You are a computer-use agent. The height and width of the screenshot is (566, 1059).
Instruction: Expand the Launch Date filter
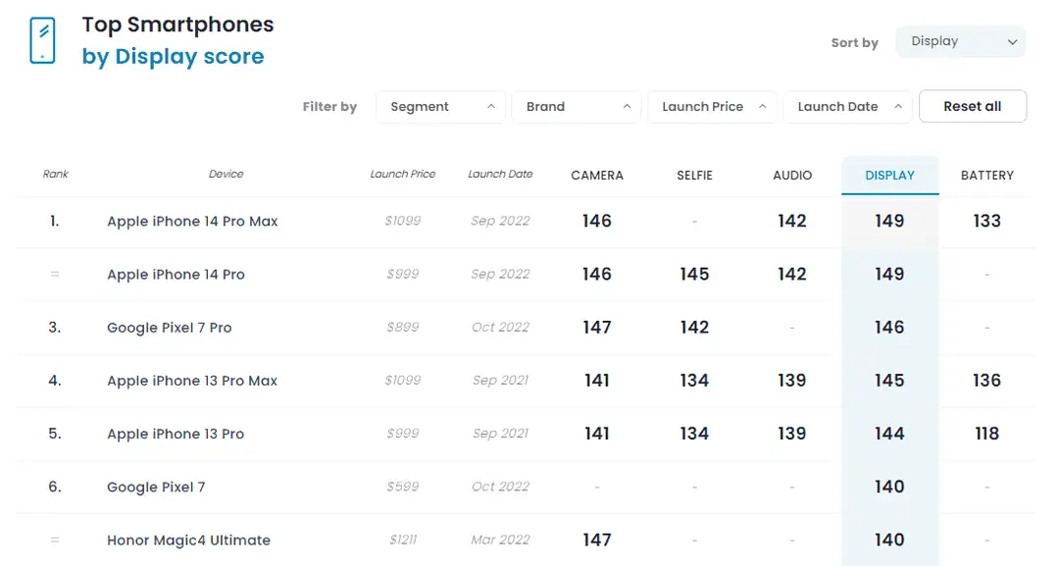pos(847,107)
